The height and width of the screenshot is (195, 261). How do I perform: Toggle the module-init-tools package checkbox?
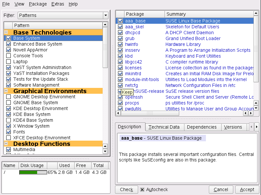[x=120, y=79]
